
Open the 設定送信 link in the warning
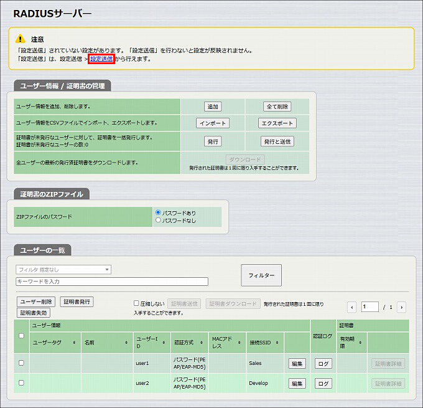tap(101, 59)
